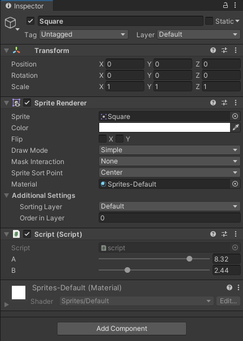This screenshot has height=341, width=243.
Task: Click the Transform axes icon
Action: (16, 51)
